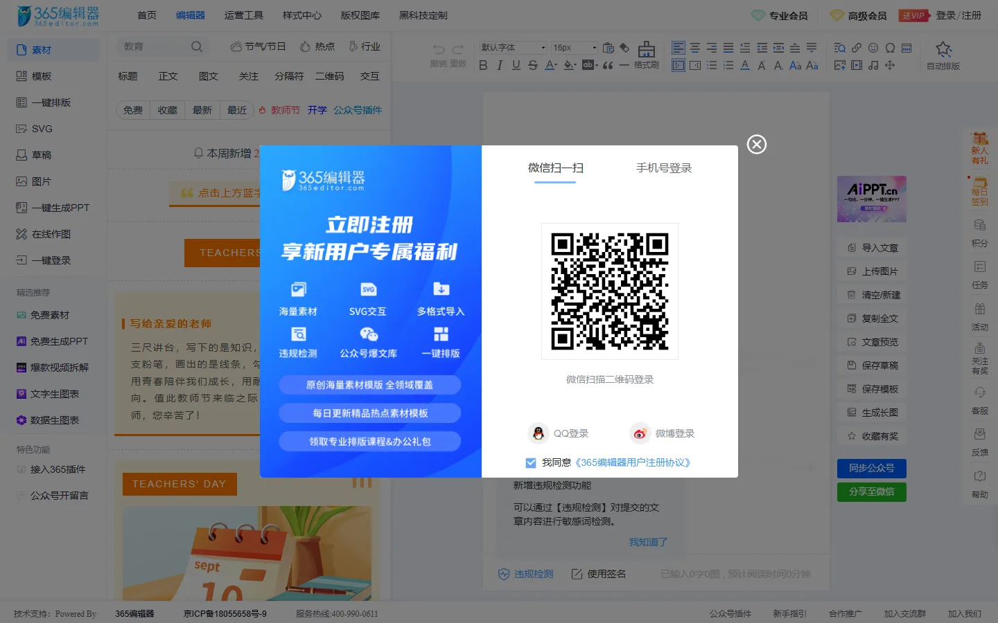Viewport: 998px width, 623px height.
Task: Click the WeChat login QR code
Action: (610, 291)
